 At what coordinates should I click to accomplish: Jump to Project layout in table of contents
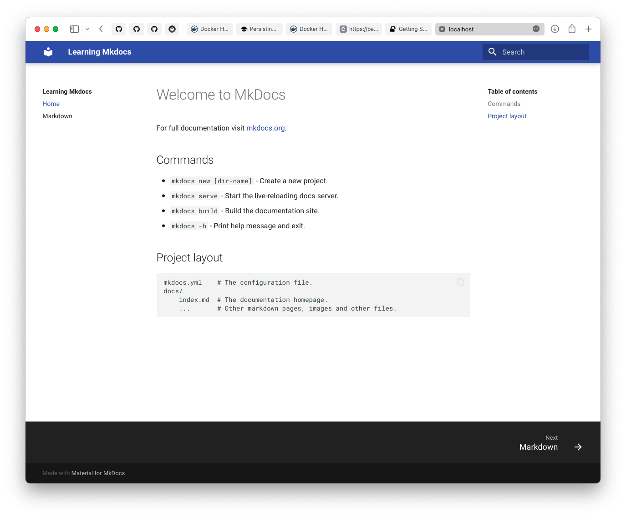click(x=507, y=116)
